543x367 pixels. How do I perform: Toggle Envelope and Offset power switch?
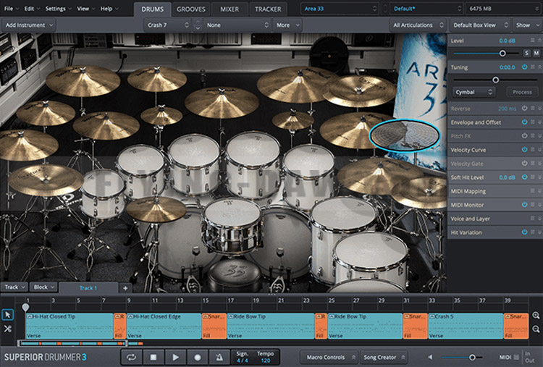[x=524, y=122]
